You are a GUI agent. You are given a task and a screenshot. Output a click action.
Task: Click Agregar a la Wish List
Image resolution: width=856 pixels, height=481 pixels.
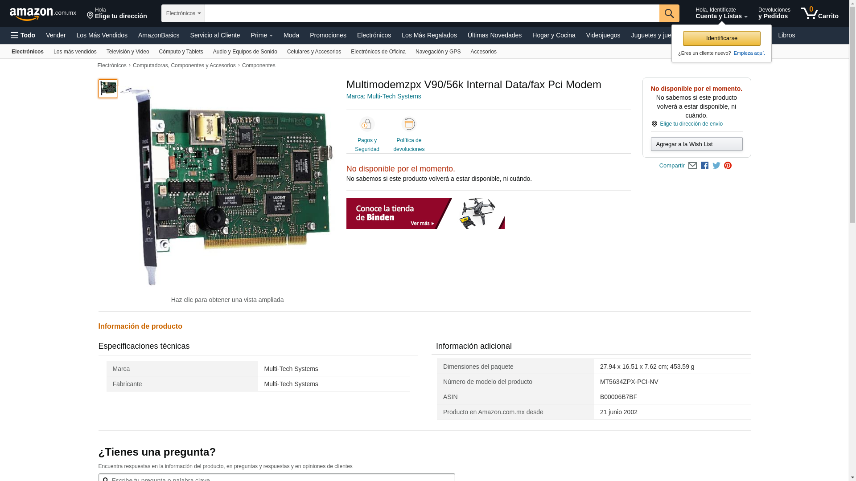click(696, 144)
